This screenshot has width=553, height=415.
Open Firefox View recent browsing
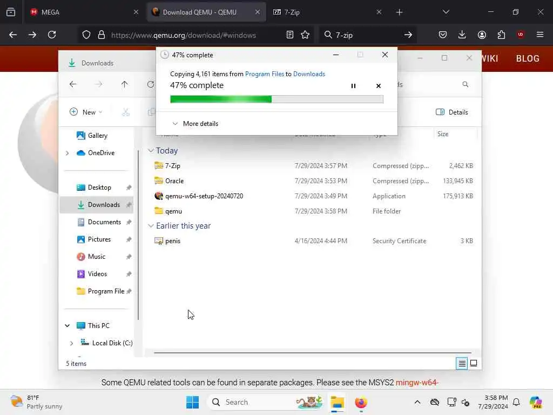[x=11, y=12]
